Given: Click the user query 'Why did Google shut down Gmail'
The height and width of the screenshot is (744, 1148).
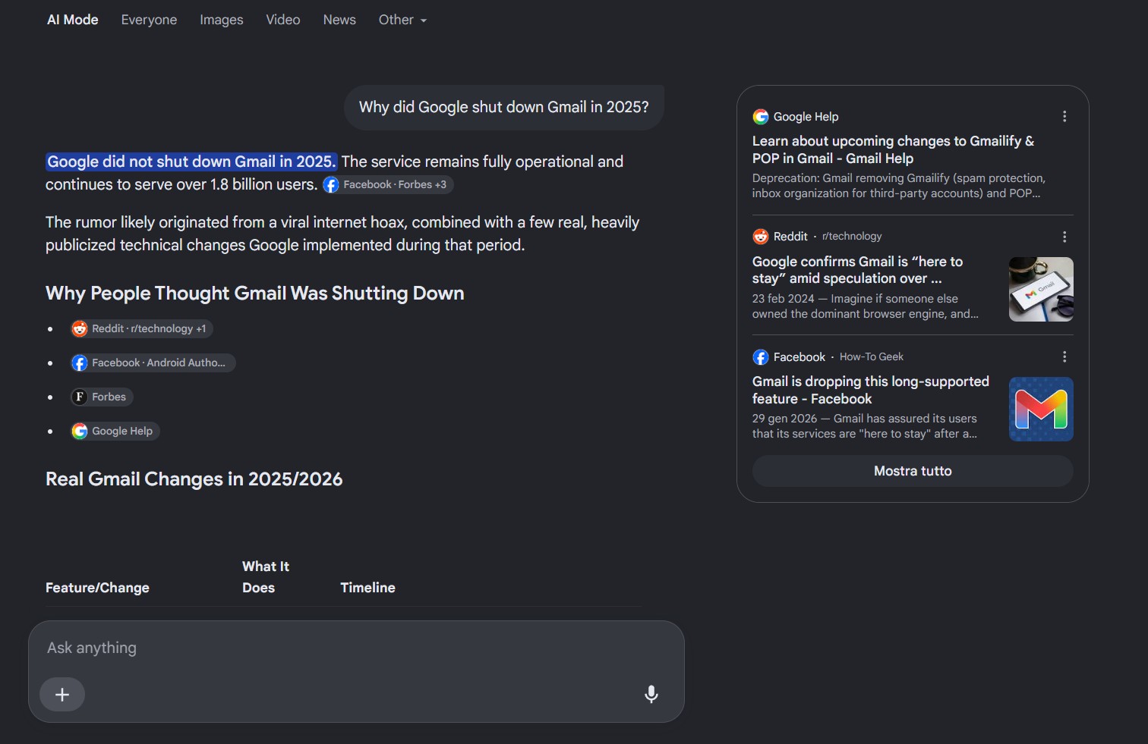Looking at the screenshot, I should pyautogui.click(x=504, y=107).
